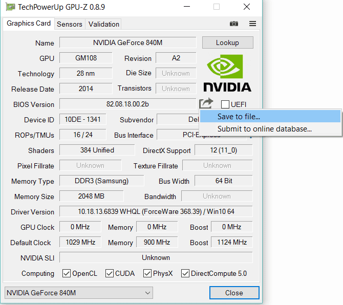Image resolution: width=343 pixels, height=305 pixels.
Task: Click the Die Size Unknown field
Action: point(176,73)
